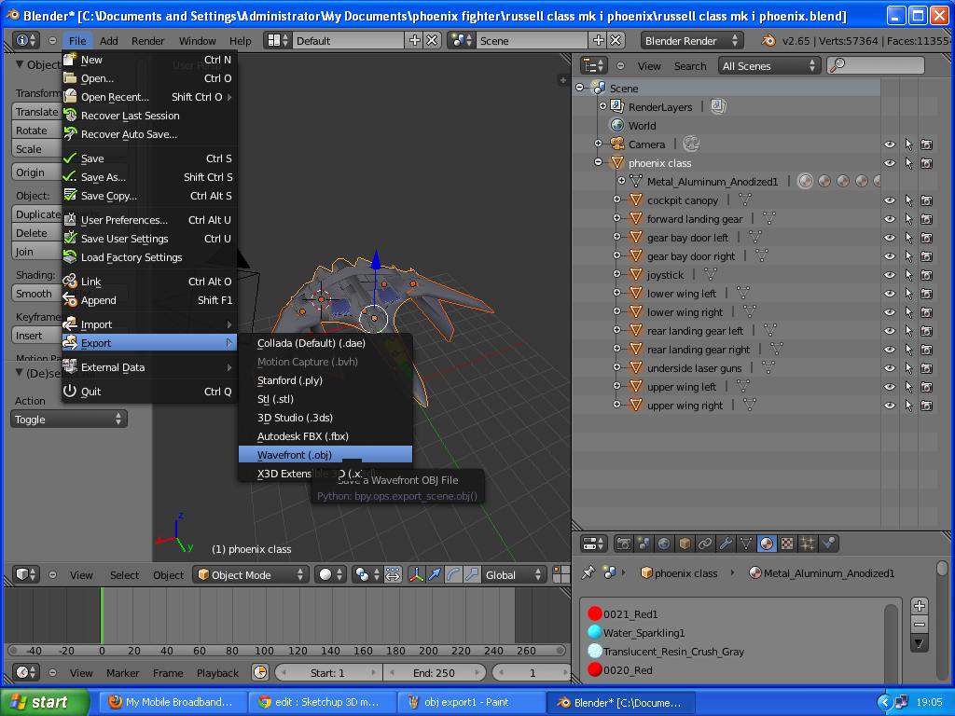Toggle renderability of joystick with camera icon
The height and width of the screenshot is (716, 955).
click(926, 275)
